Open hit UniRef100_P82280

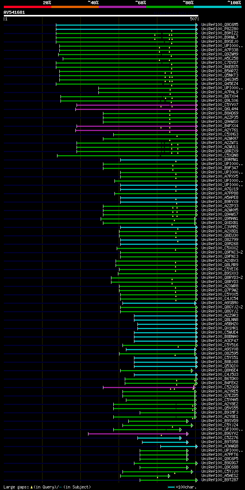click(x=220, y=29)
